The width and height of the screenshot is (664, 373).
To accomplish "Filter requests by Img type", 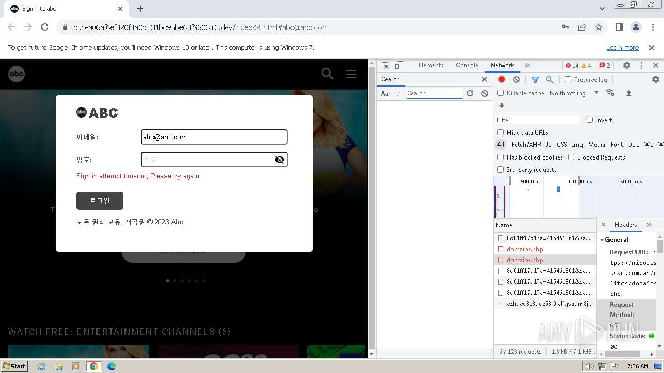I will pyautogui.click(x=577, y=145).
